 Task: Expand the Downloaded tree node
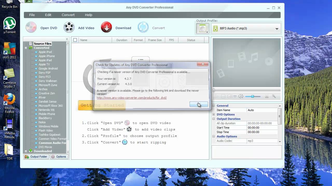click(x=26, y=151)
